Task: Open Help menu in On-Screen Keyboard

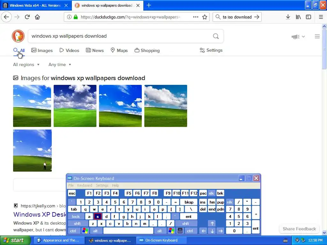Action: pos(115,185)
